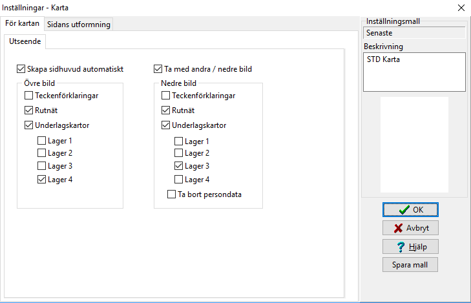The height and width of the screenshot is (303, 471).
Task: Enable Ta bort persondata option
Action: tap(171, 194)
